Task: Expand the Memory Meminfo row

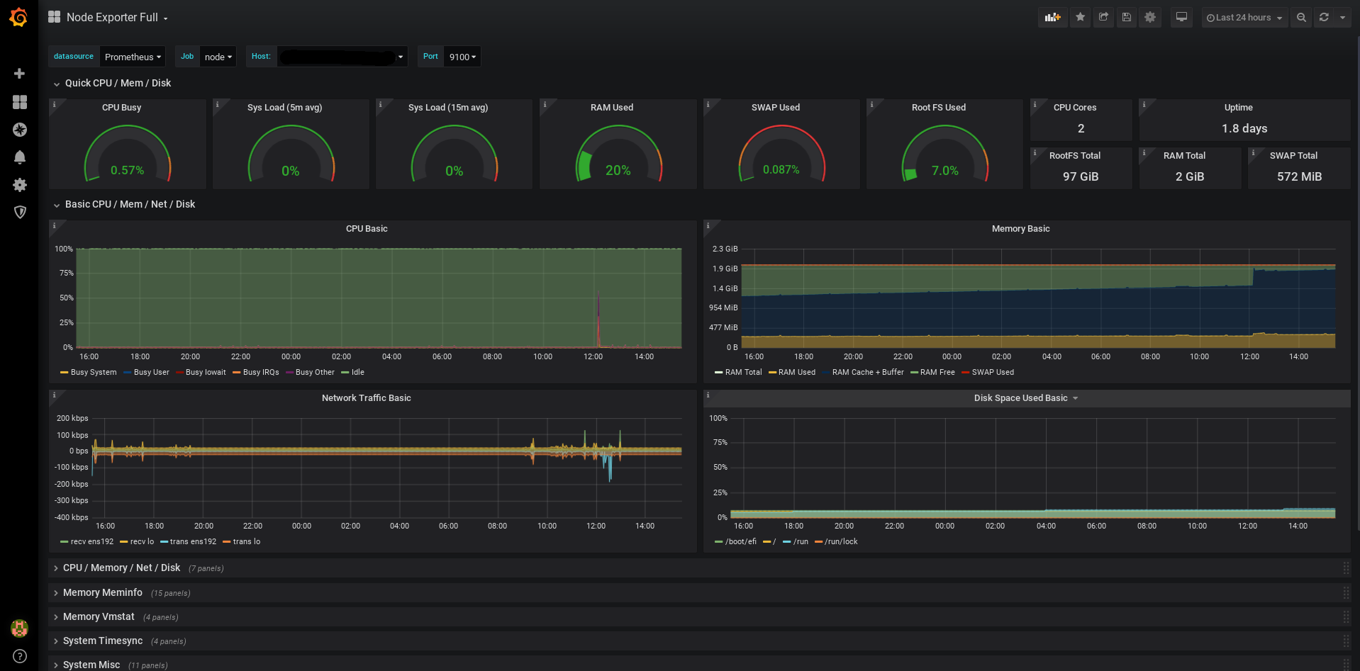Action: point(102,592)
